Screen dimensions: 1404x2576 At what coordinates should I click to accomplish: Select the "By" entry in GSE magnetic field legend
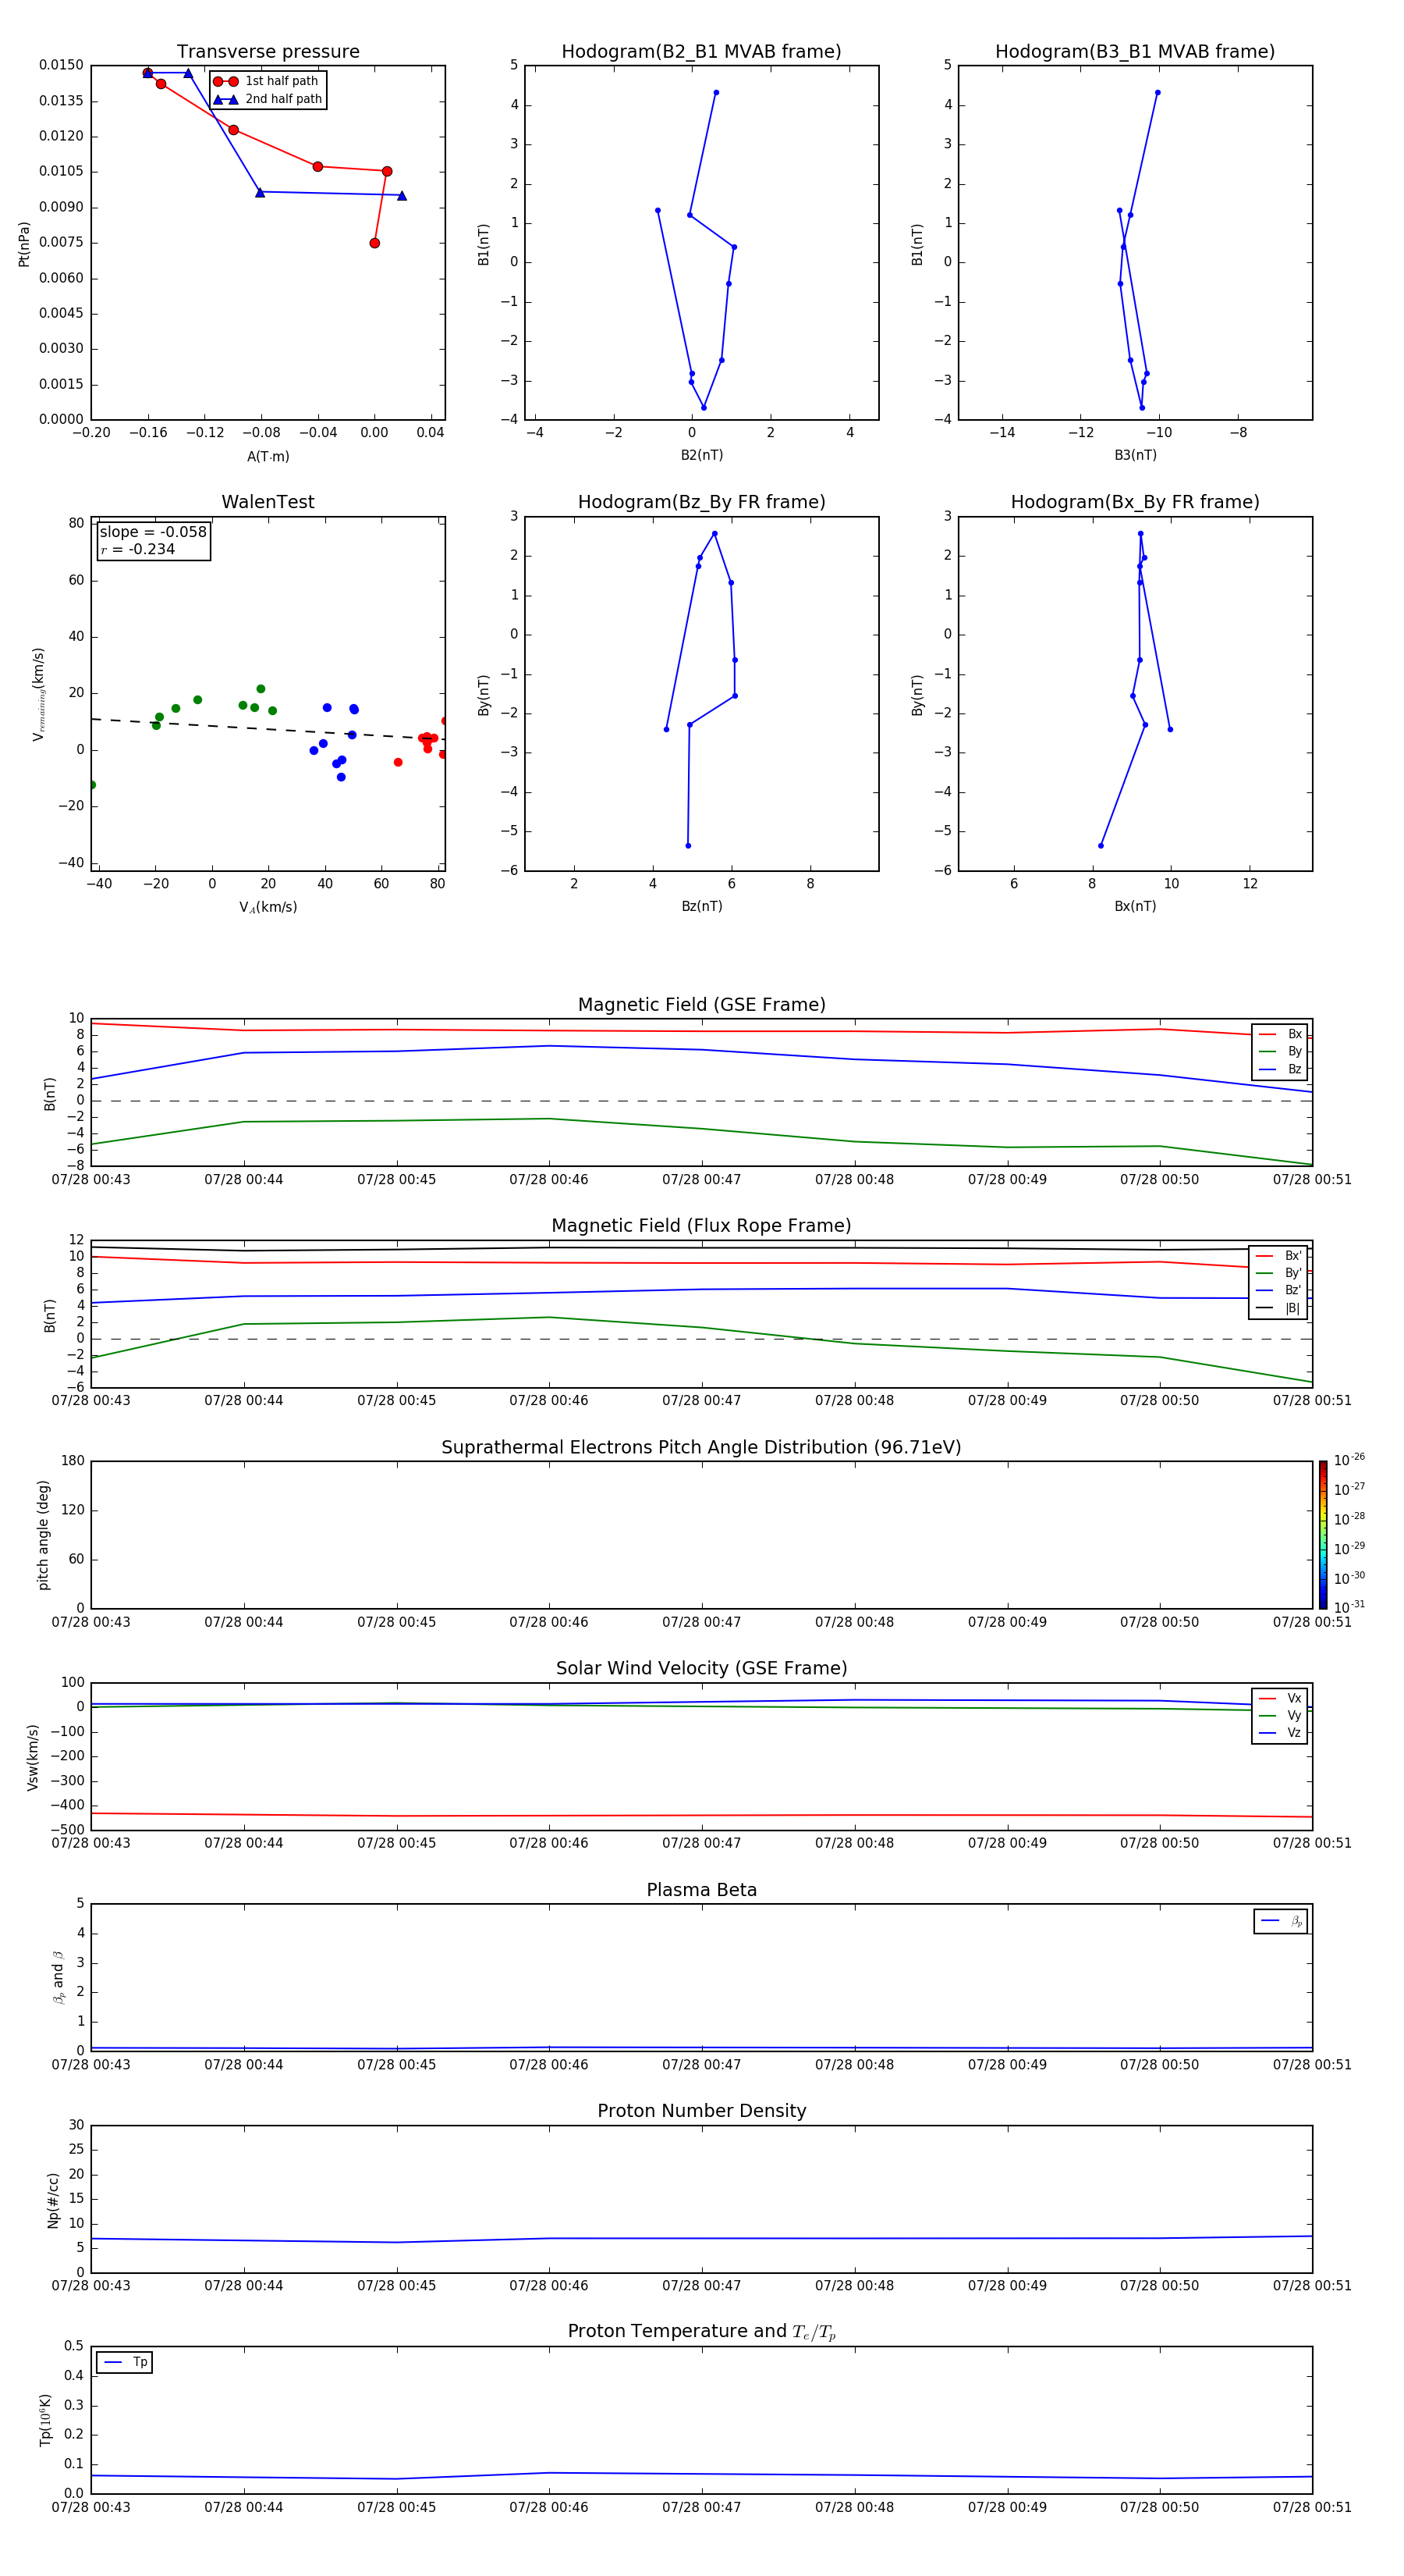(1281, 1051)
